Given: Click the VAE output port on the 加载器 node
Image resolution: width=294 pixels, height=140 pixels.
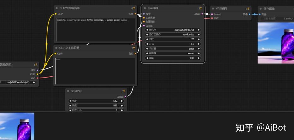Looking at the screenshot, I should point(37,78).
